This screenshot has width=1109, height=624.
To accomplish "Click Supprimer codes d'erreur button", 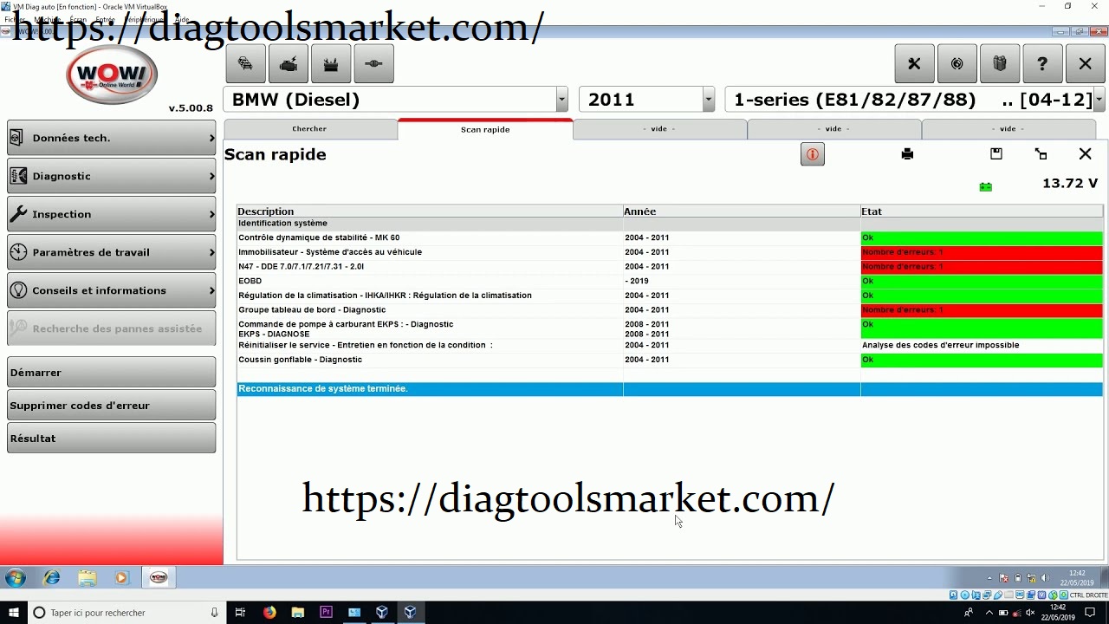I will 111,406.
